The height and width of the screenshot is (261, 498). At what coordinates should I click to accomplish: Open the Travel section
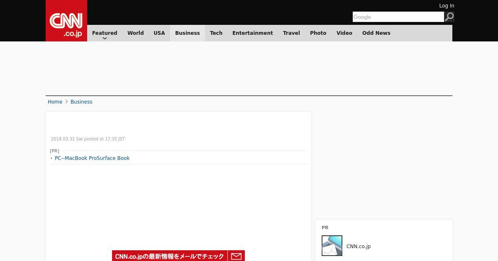[291, 33]
